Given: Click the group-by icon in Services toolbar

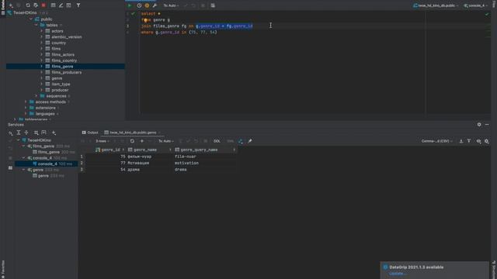Looking at the screenshot, I should [36, 133].
